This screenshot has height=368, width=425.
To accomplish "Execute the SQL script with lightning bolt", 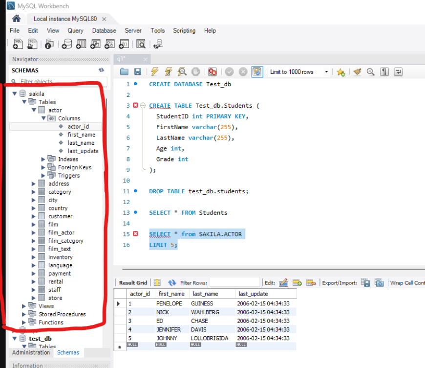I will click(x=154, y=72).
